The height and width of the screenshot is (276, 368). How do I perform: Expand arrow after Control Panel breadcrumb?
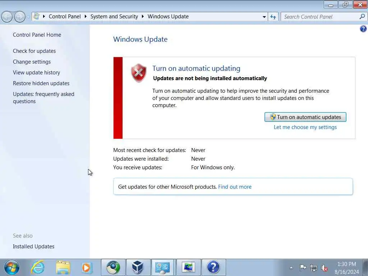86,17
